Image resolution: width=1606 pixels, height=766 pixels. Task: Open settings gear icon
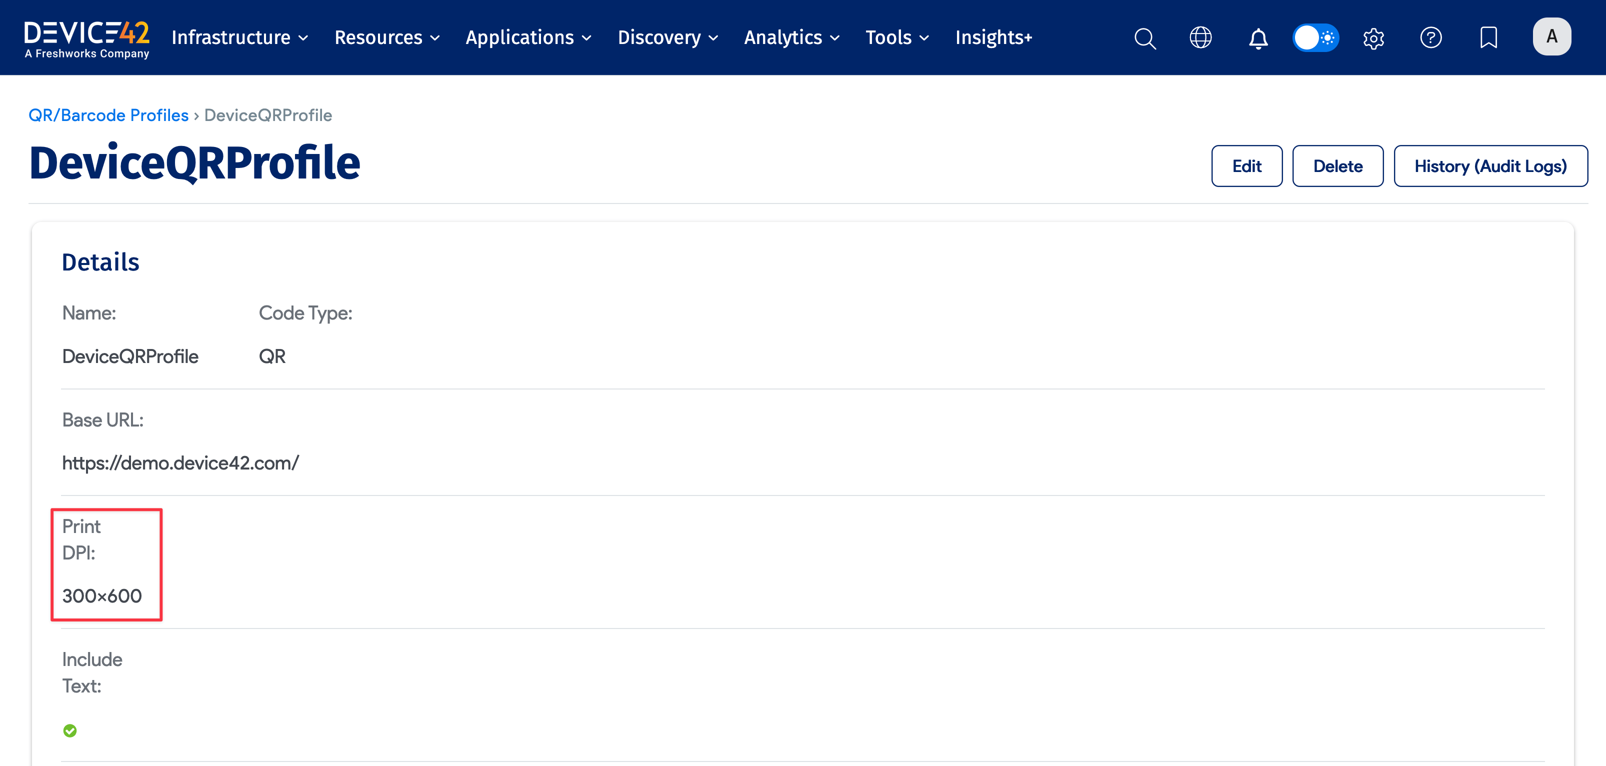point(1373,38)
